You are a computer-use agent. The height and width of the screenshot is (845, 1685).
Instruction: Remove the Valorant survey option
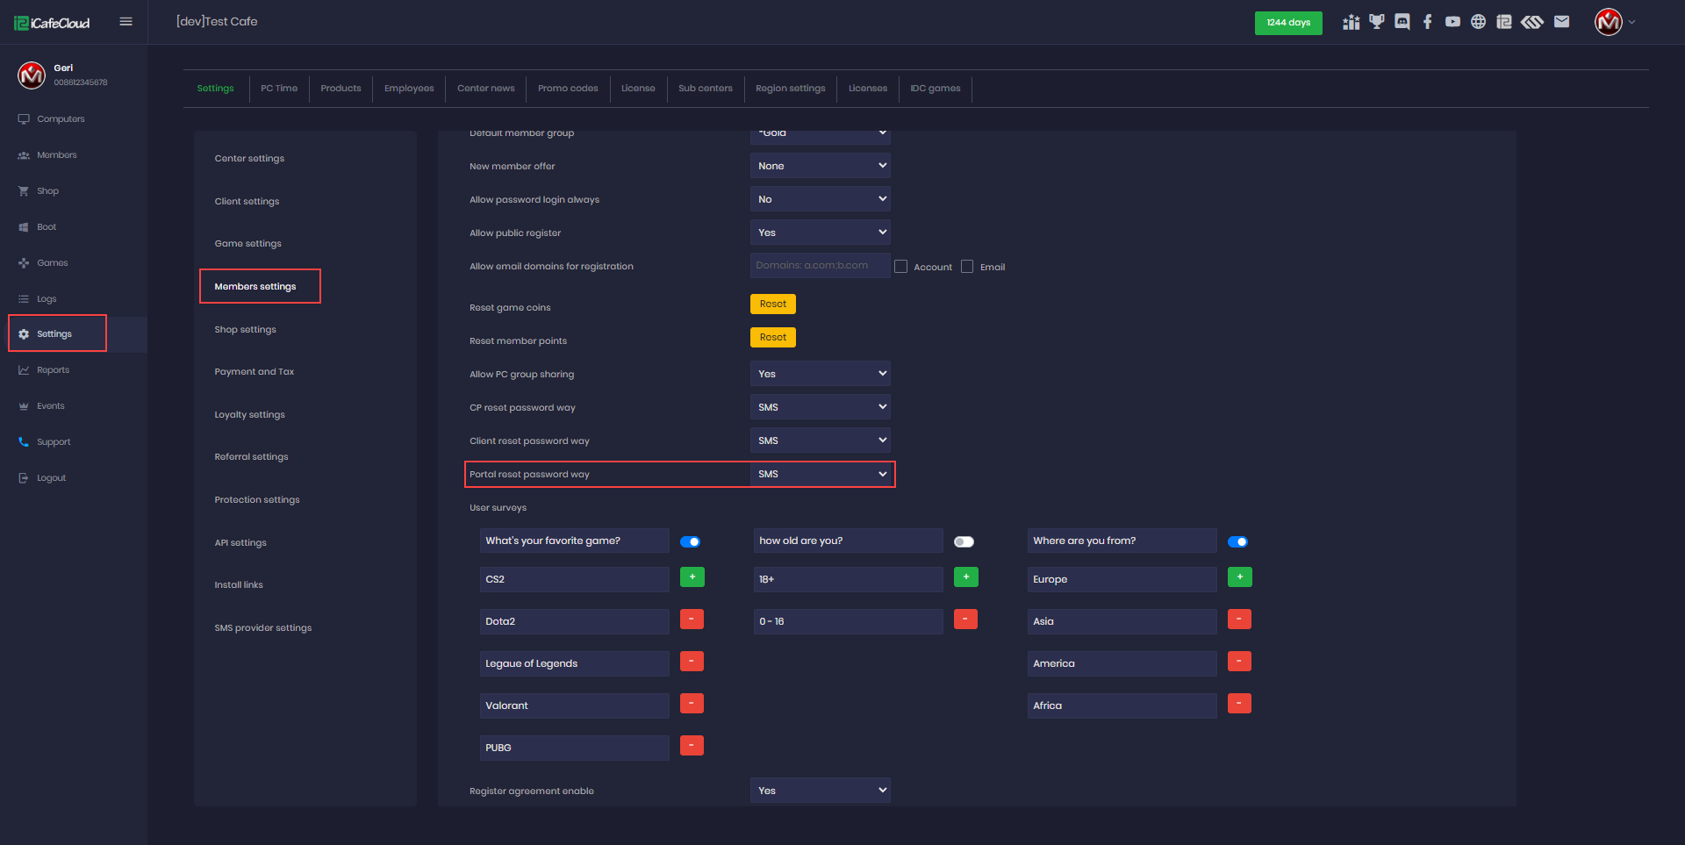pos(692,704)
